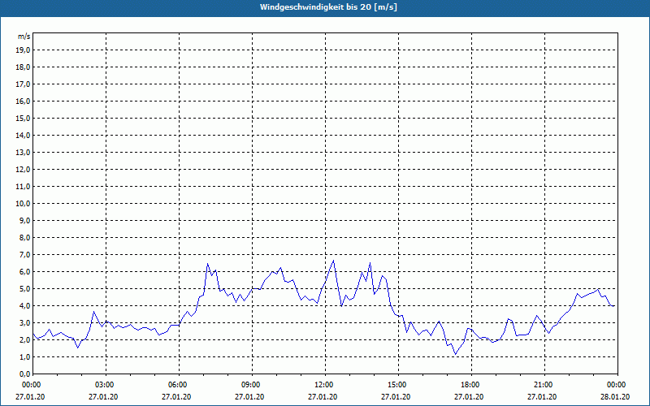Select the '12,0' axis value
This screenshot has height=406, width=650.
(x=23, y=170)
